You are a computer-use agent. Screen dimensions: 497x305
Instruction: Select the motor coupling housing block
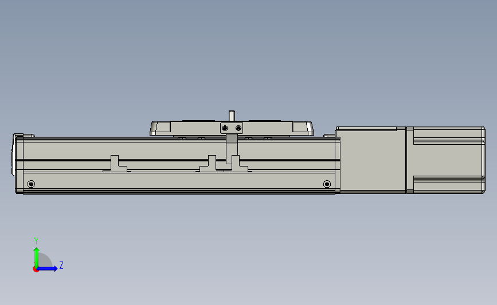point(370,160)
